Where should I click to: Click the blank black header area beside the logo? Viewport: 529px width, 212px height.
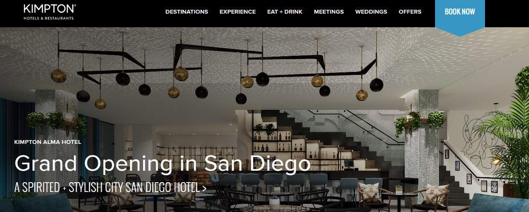[120, 13]
